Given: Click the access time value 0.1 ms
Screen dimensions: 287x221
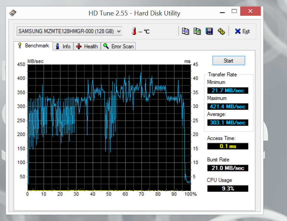Looking at the screenshot, I should (228, 146).
